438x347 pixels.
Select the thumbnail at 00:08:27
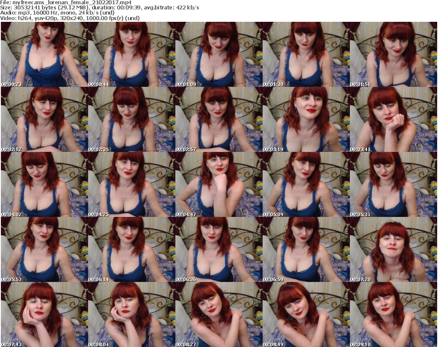pyautogui.click(x=219, y=314)
